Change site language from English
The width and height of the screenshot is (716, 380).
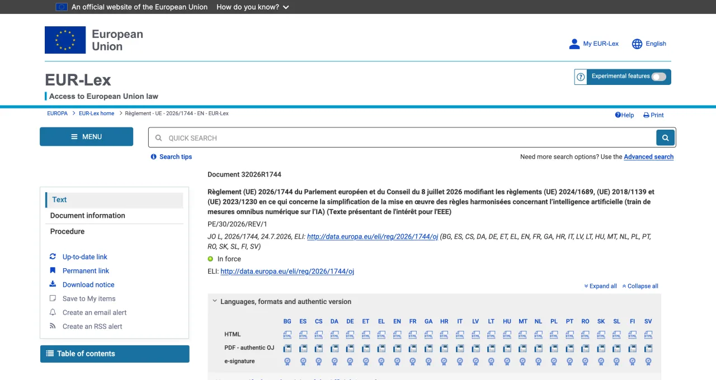click(649, 44)
